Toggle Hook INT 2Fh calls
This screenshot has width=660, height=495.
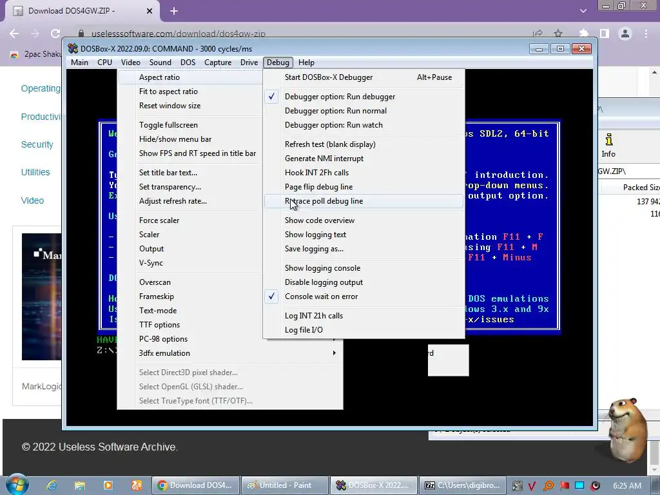pyautogui.click(x=364, y=173)
